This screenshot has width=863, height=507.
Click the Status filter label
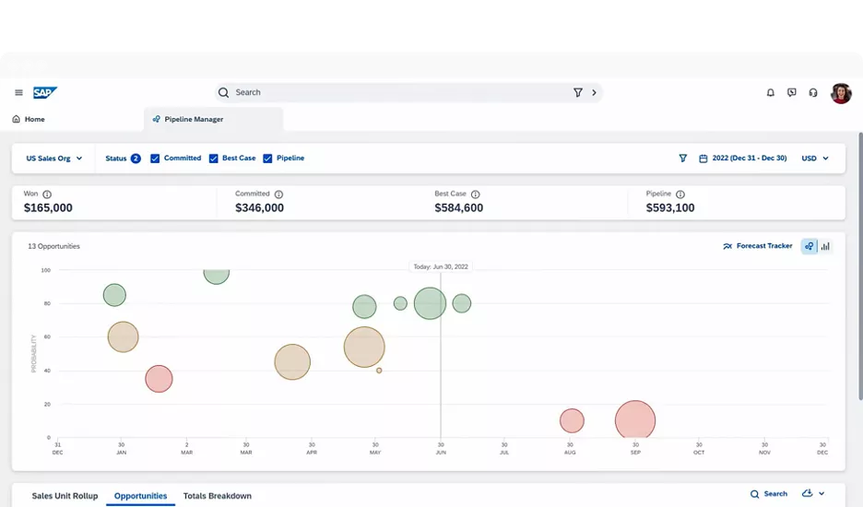pos(115,158)
